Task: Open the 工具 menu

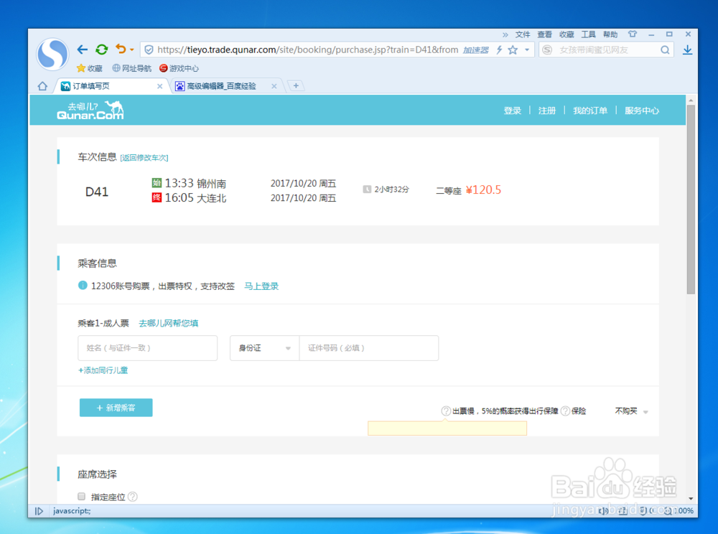Action: (589, 34)
